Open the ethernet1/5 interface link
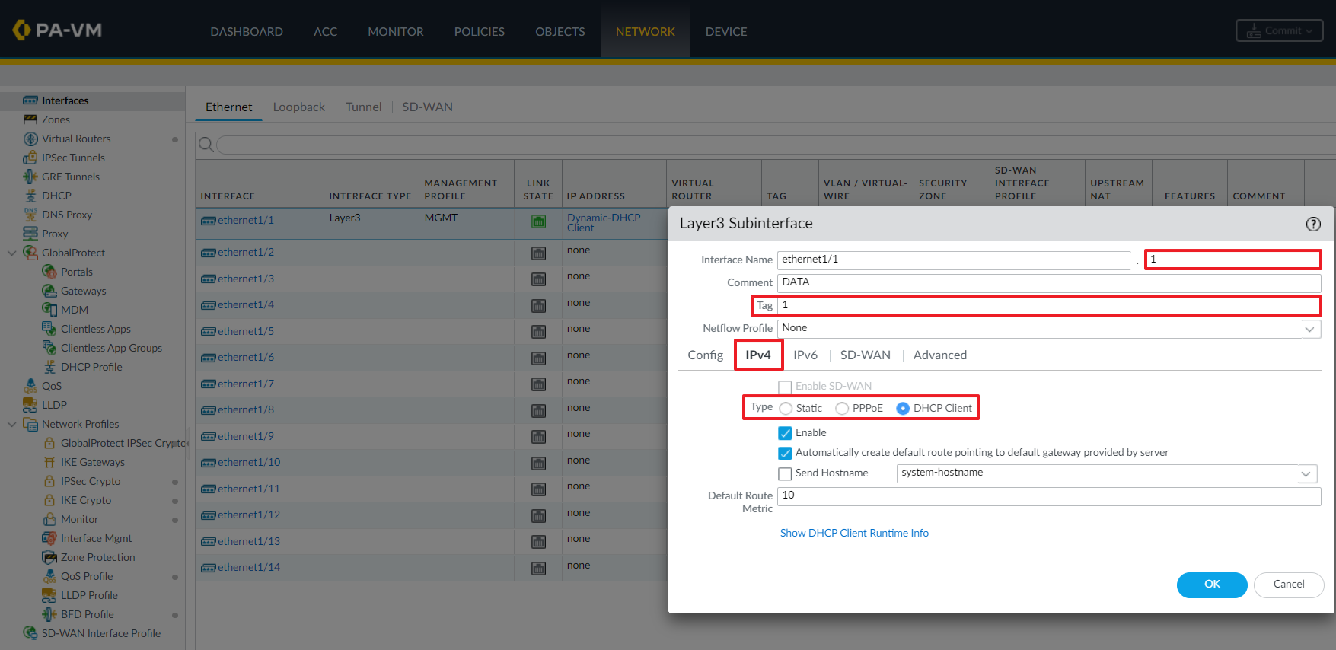 click(x=245, y=332)
